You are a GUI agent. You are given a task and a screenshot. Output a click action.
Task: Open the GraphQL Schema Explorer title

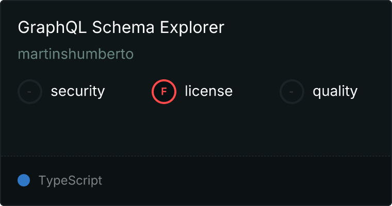[121, 28]
